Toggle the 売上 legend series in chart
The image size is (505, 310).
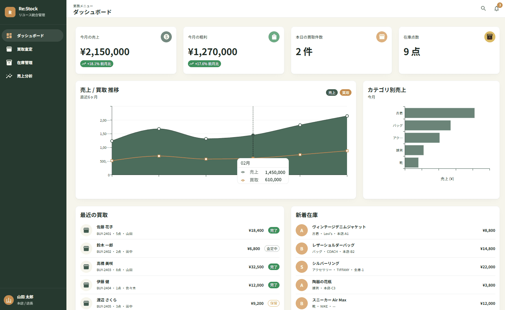click(x=332, y=93)
